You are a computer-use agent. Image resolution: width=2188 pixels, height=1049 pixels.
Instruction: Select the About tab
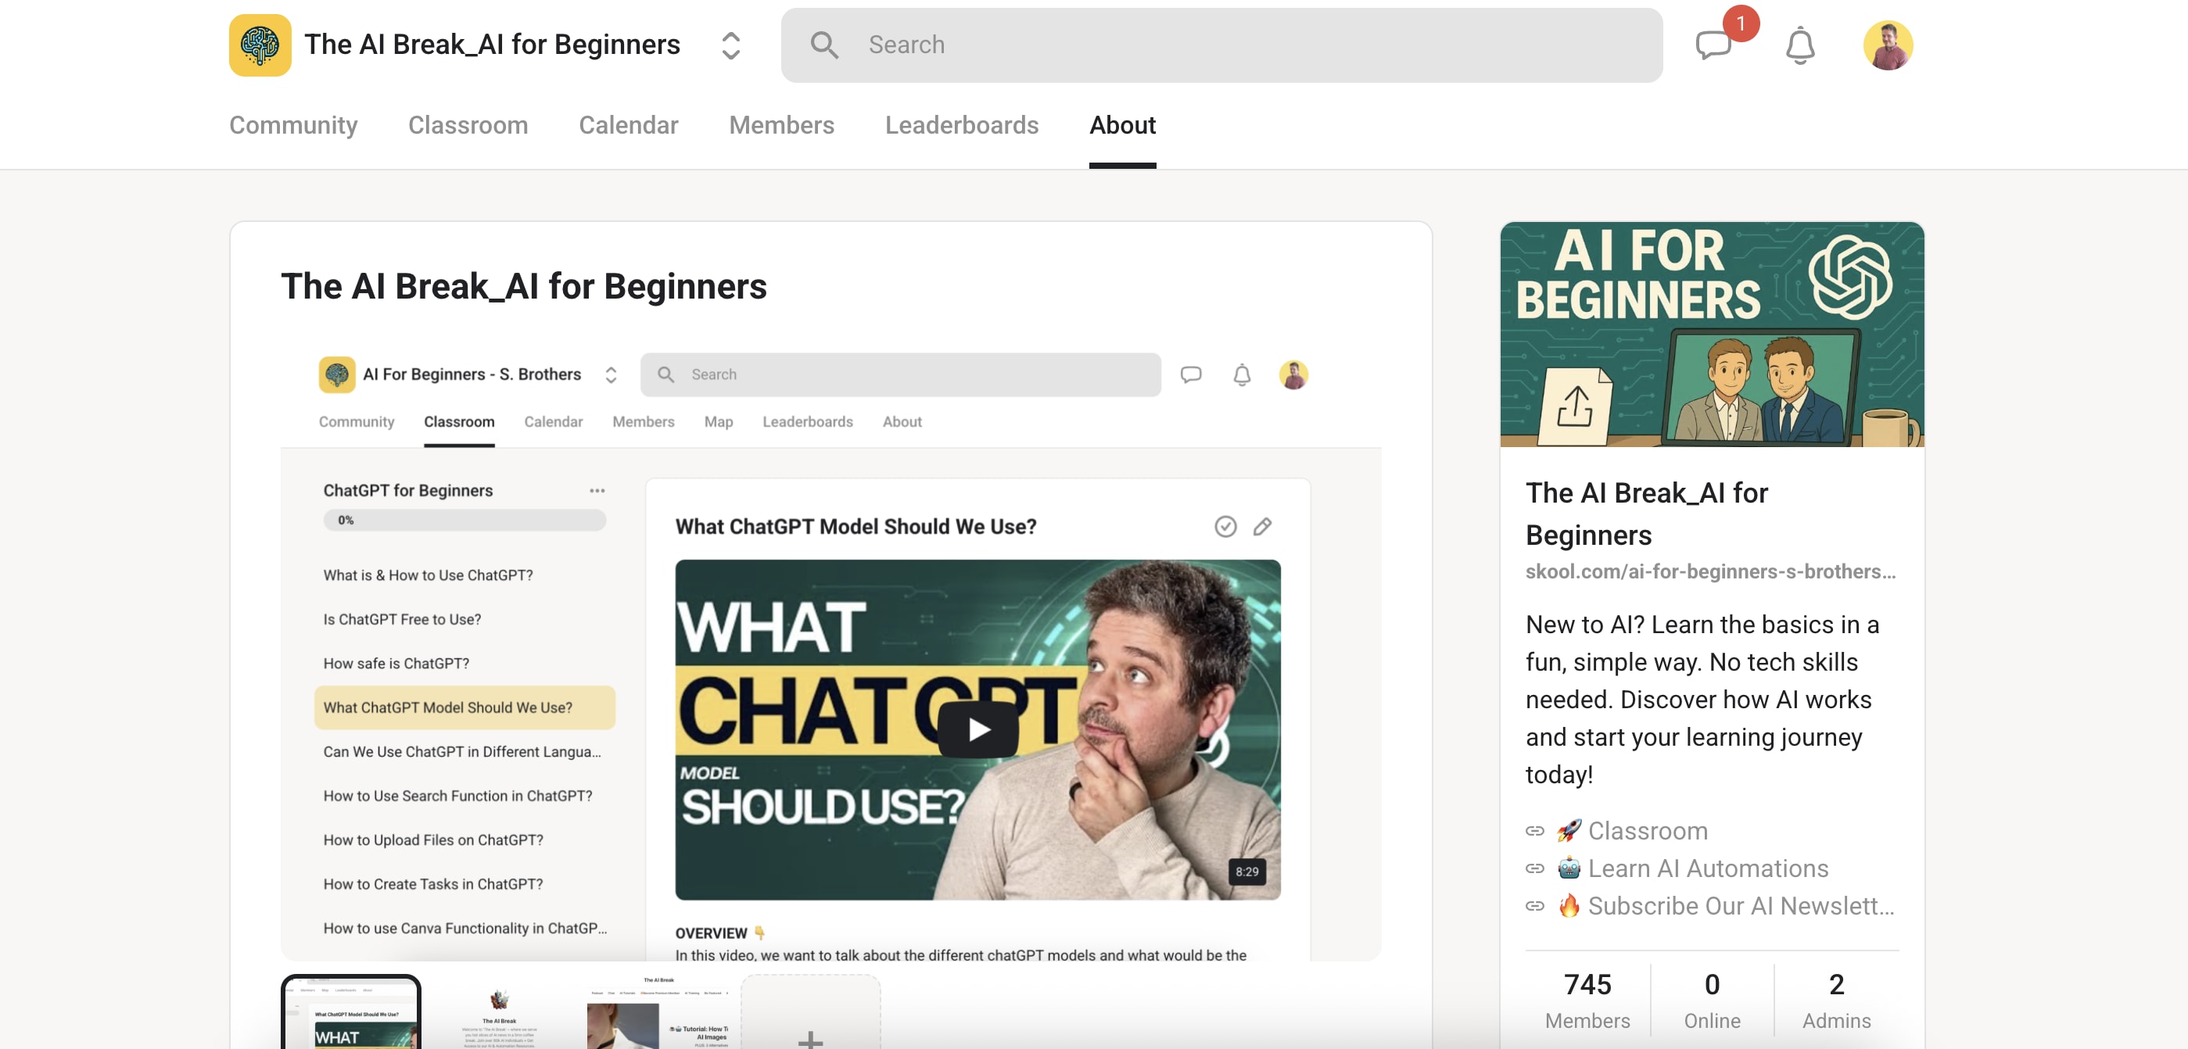point(1122,125)
